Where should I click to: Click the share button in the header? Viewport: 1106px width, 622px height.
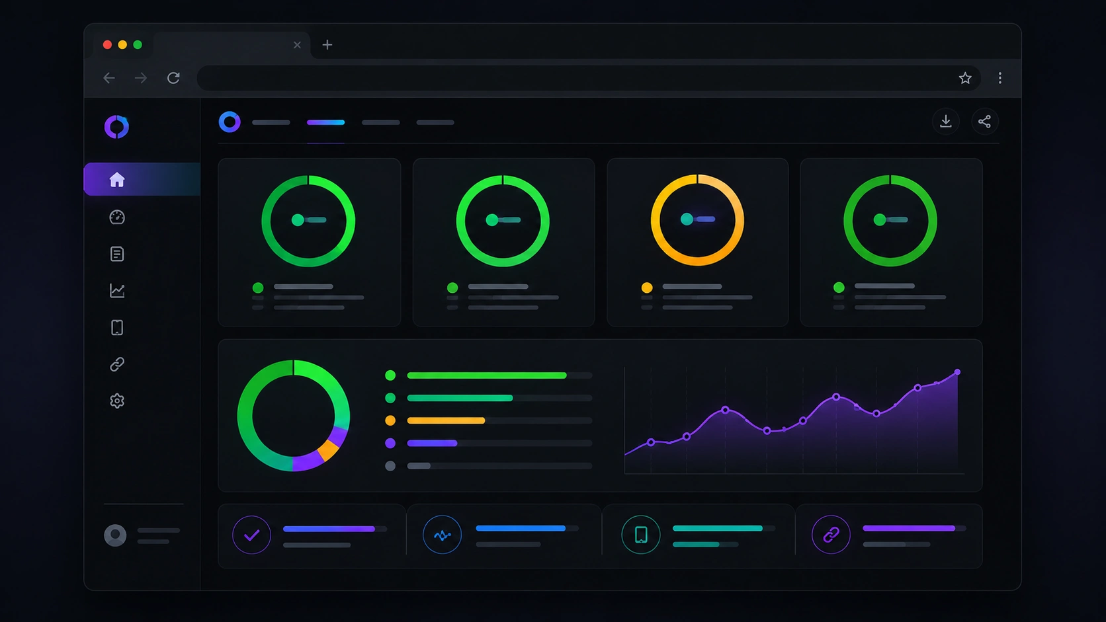click(984, 122)
